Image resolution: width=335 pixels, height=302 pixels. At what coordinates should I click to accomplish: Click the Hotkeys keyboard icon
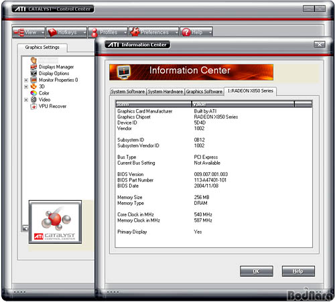pyautogui.click(x=52, y=33)
